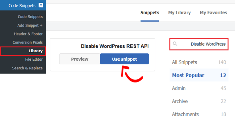The height and width of the screenshot is (121, 235).
Task: Go to Header & Footer
Action: 28,34
